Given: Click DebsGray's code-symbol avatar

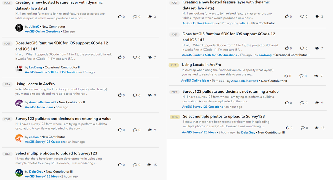Looking at the screenshot, I should 19,173.
